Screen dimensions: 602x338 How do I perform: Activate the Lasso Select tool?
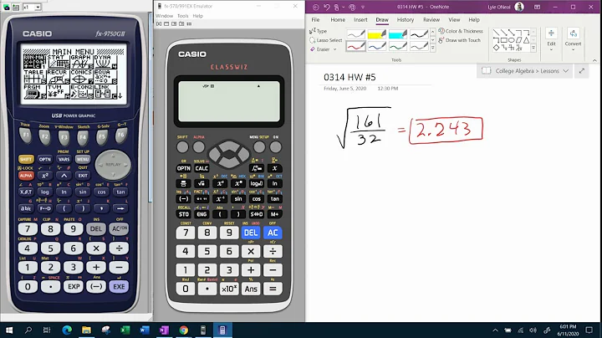[x=325, y=40]
